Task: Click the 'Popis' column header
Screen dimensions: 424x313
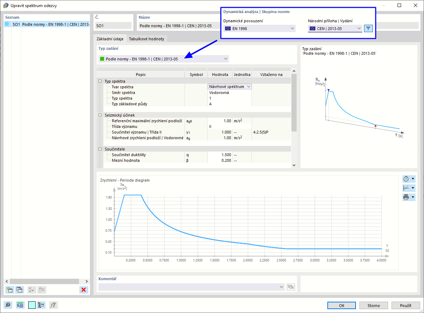Action: click(140, 75)
